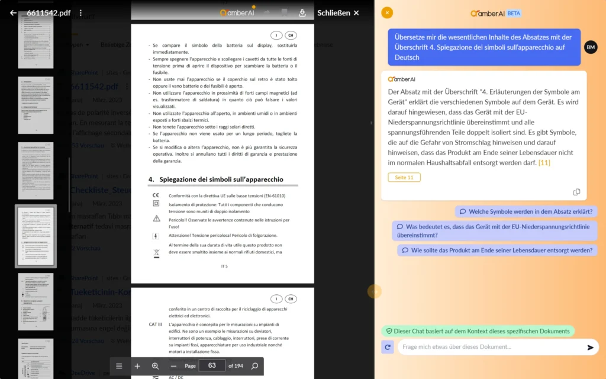Copy the AI answer using the copy icon
Screen dimensions: 606x379
coord(577,191)
